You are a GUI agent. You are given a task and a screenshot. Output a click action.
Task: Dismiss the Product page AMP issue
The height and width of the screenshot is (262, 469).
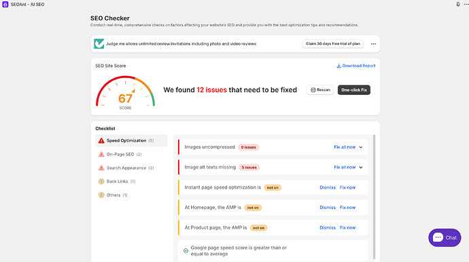click(328, 227)
